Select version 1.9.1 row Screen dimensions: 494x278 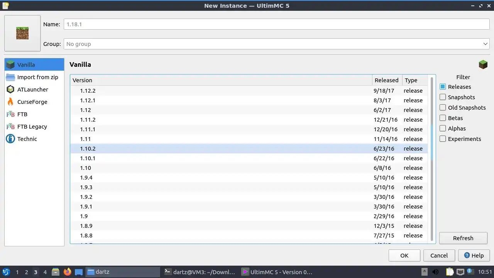tap(249, 207)
